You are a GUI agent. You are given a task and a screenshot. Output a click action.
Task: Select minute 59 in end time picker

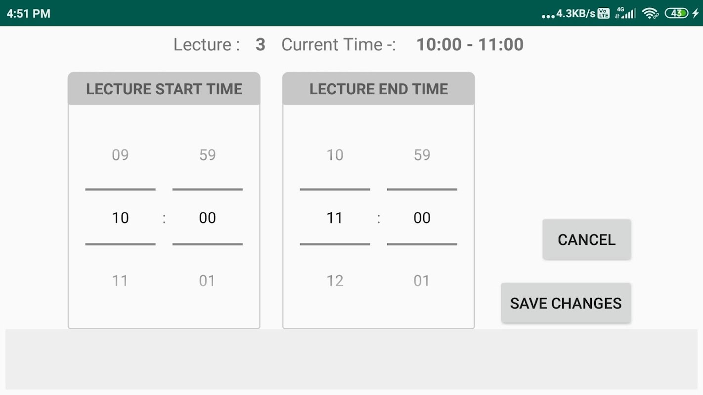tap(422, 155)
